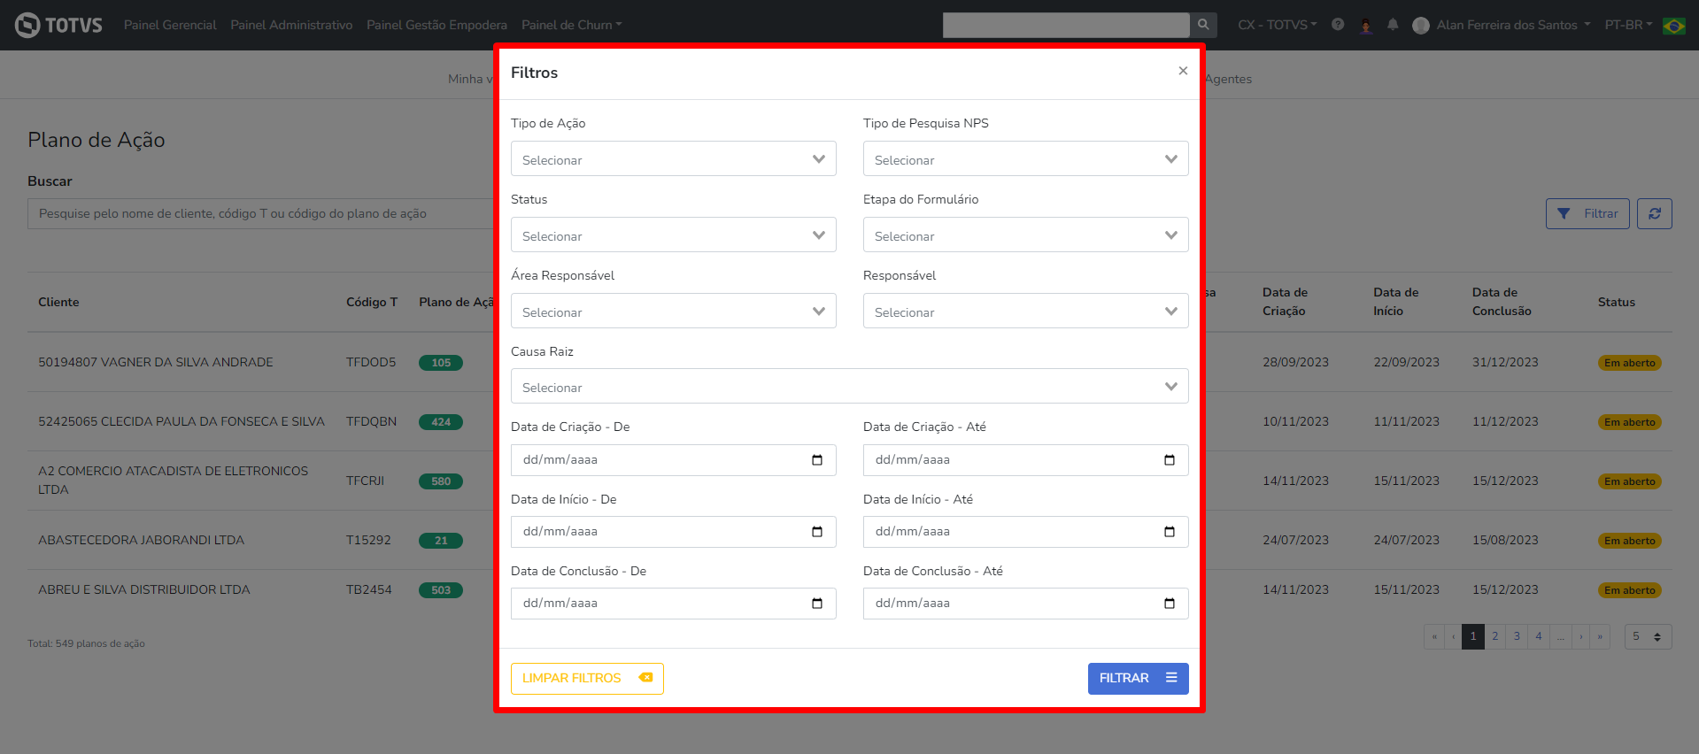
Task: Open Painel Gerencial menu item
Action: pos(170,25)
